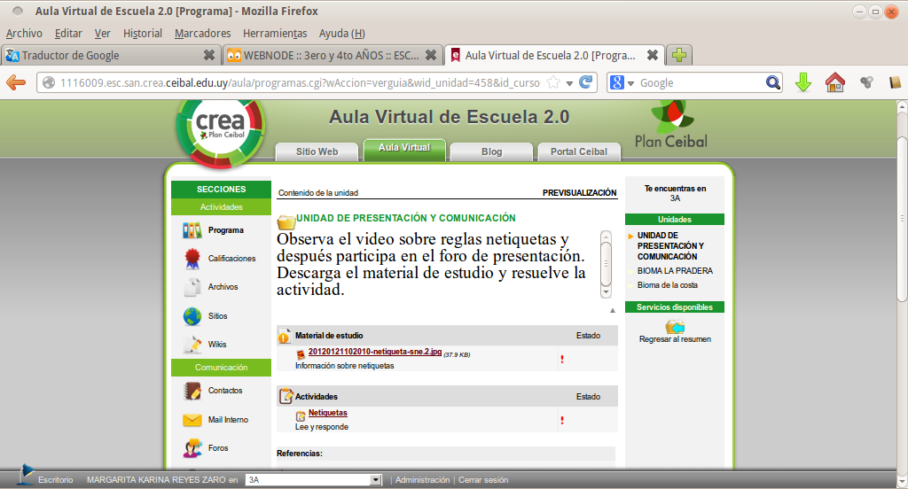Collapse the unit description with the triangle
Image resolution: width=908 pixels, height=489 pixels.
(612, 311)
